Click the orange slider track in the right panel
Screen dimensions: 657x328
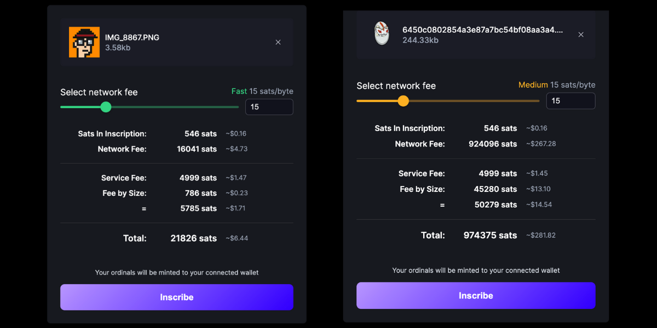coord(448,101)
